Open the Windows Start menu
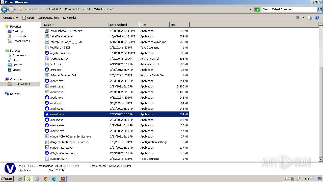 coord(7,178)
